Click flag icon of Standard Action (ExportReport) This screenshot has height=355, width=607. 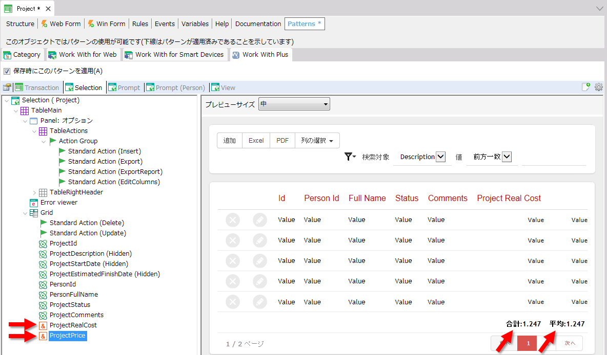tap(62, 171)
